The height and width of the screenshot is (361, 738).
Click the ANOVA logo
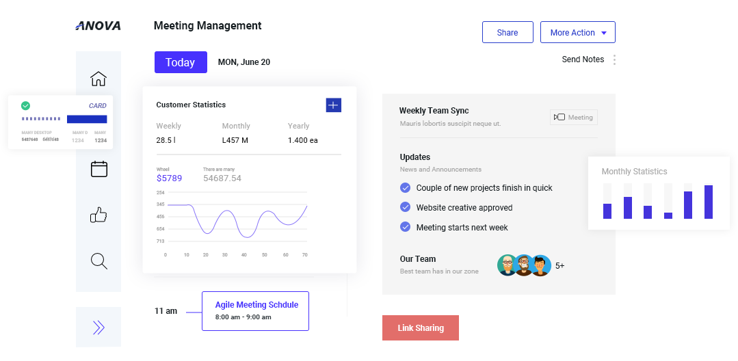click(98, 26)
